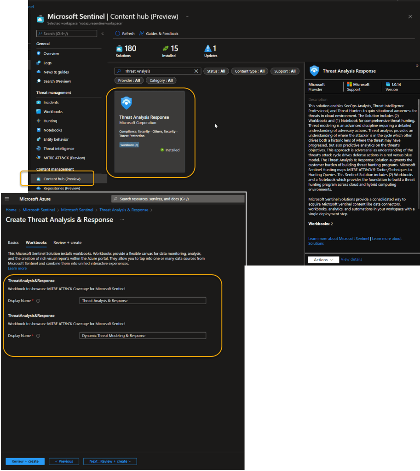Click Threat Analysis & Response breadcrumb
This screenshot has width=420, height=471.
pyautogui.click(x=124, y=210)
